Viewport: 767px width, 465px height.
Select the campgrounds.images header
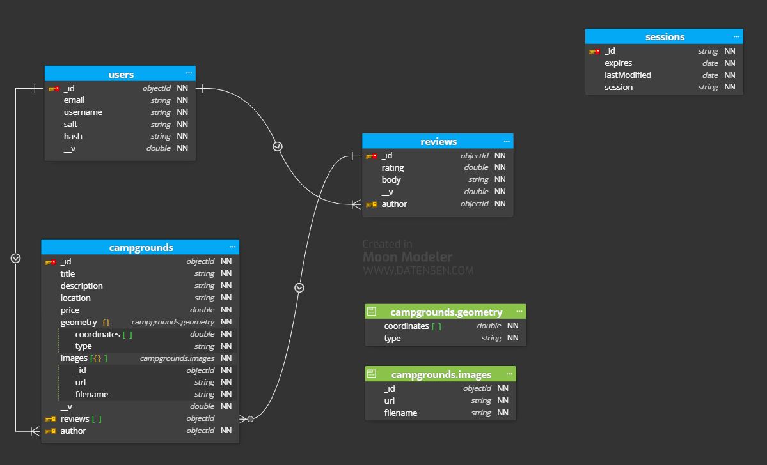point(441,374)
